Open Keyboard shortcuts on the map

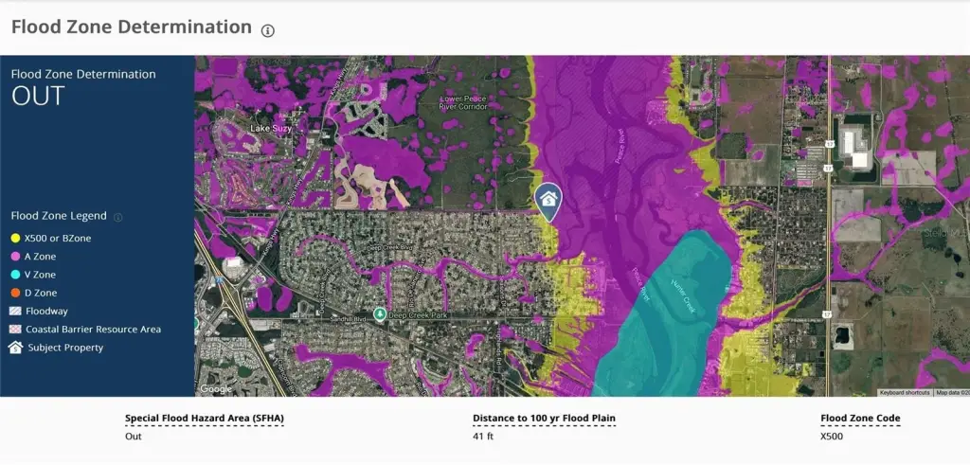tap(905, 392)
